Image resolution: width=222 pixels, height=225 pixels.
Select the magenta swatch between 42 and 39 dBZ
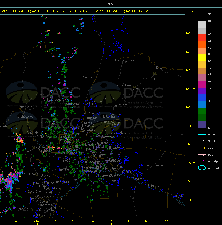pos(202,84)
